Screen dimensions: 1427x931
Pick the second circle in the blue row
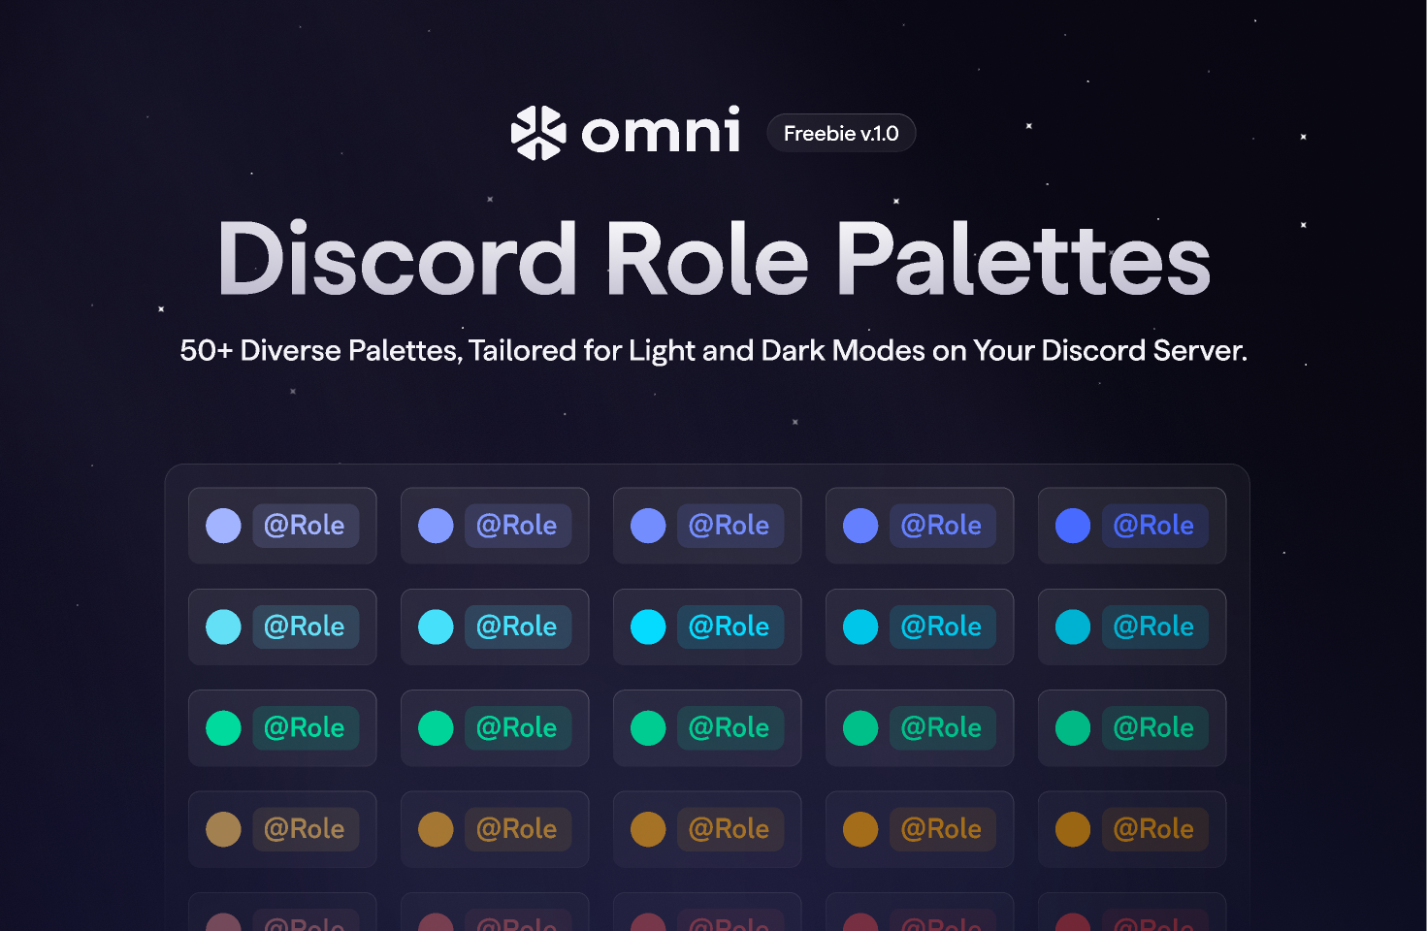(436, 526)
